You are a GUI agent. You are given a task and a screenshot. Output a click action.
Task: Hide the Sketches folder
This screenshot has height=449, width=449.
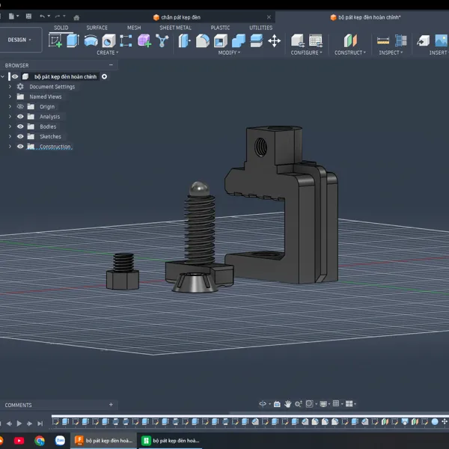[20, 137]
